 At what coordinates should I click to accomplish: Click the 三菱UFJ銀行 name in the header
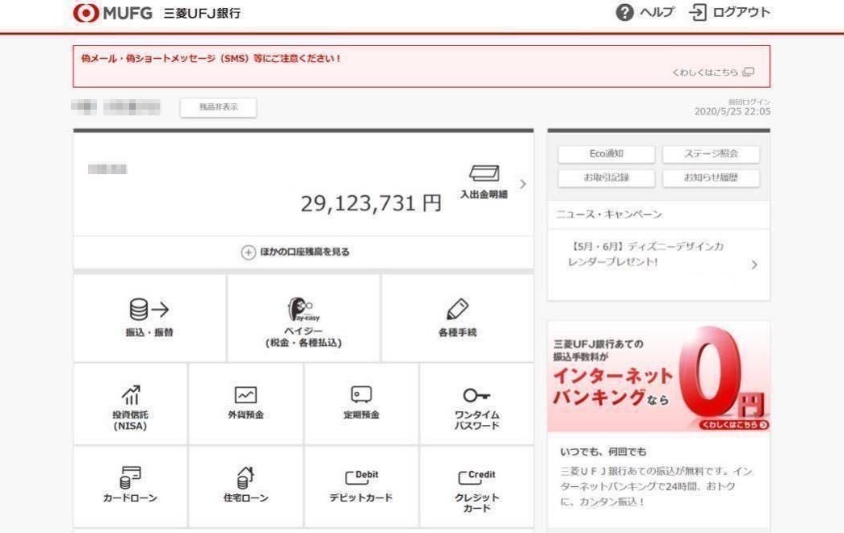coord(202,14)
